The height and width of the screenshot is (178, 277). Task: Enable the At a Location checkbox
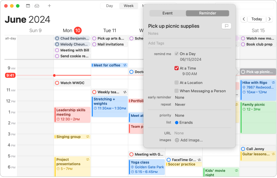[x=177, y=83]
